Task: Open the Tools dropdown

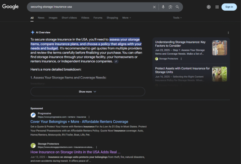Action: [x=177, y=18]
